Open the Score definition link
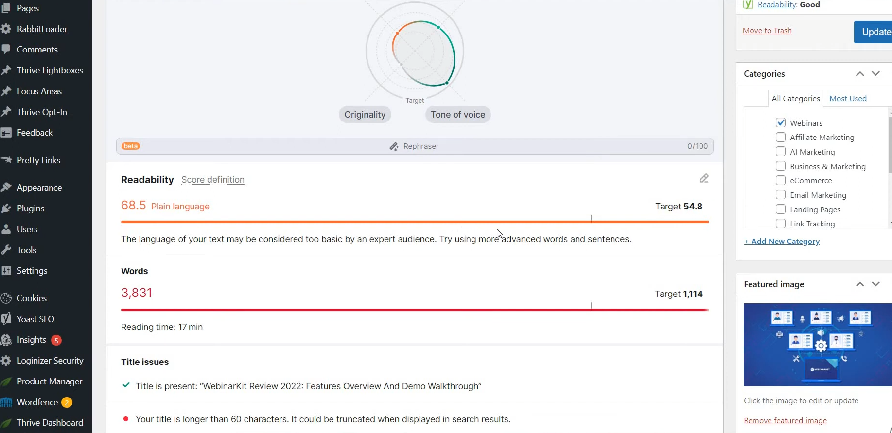Viewport: 892px width, 433px height. (x=213, y=180)
